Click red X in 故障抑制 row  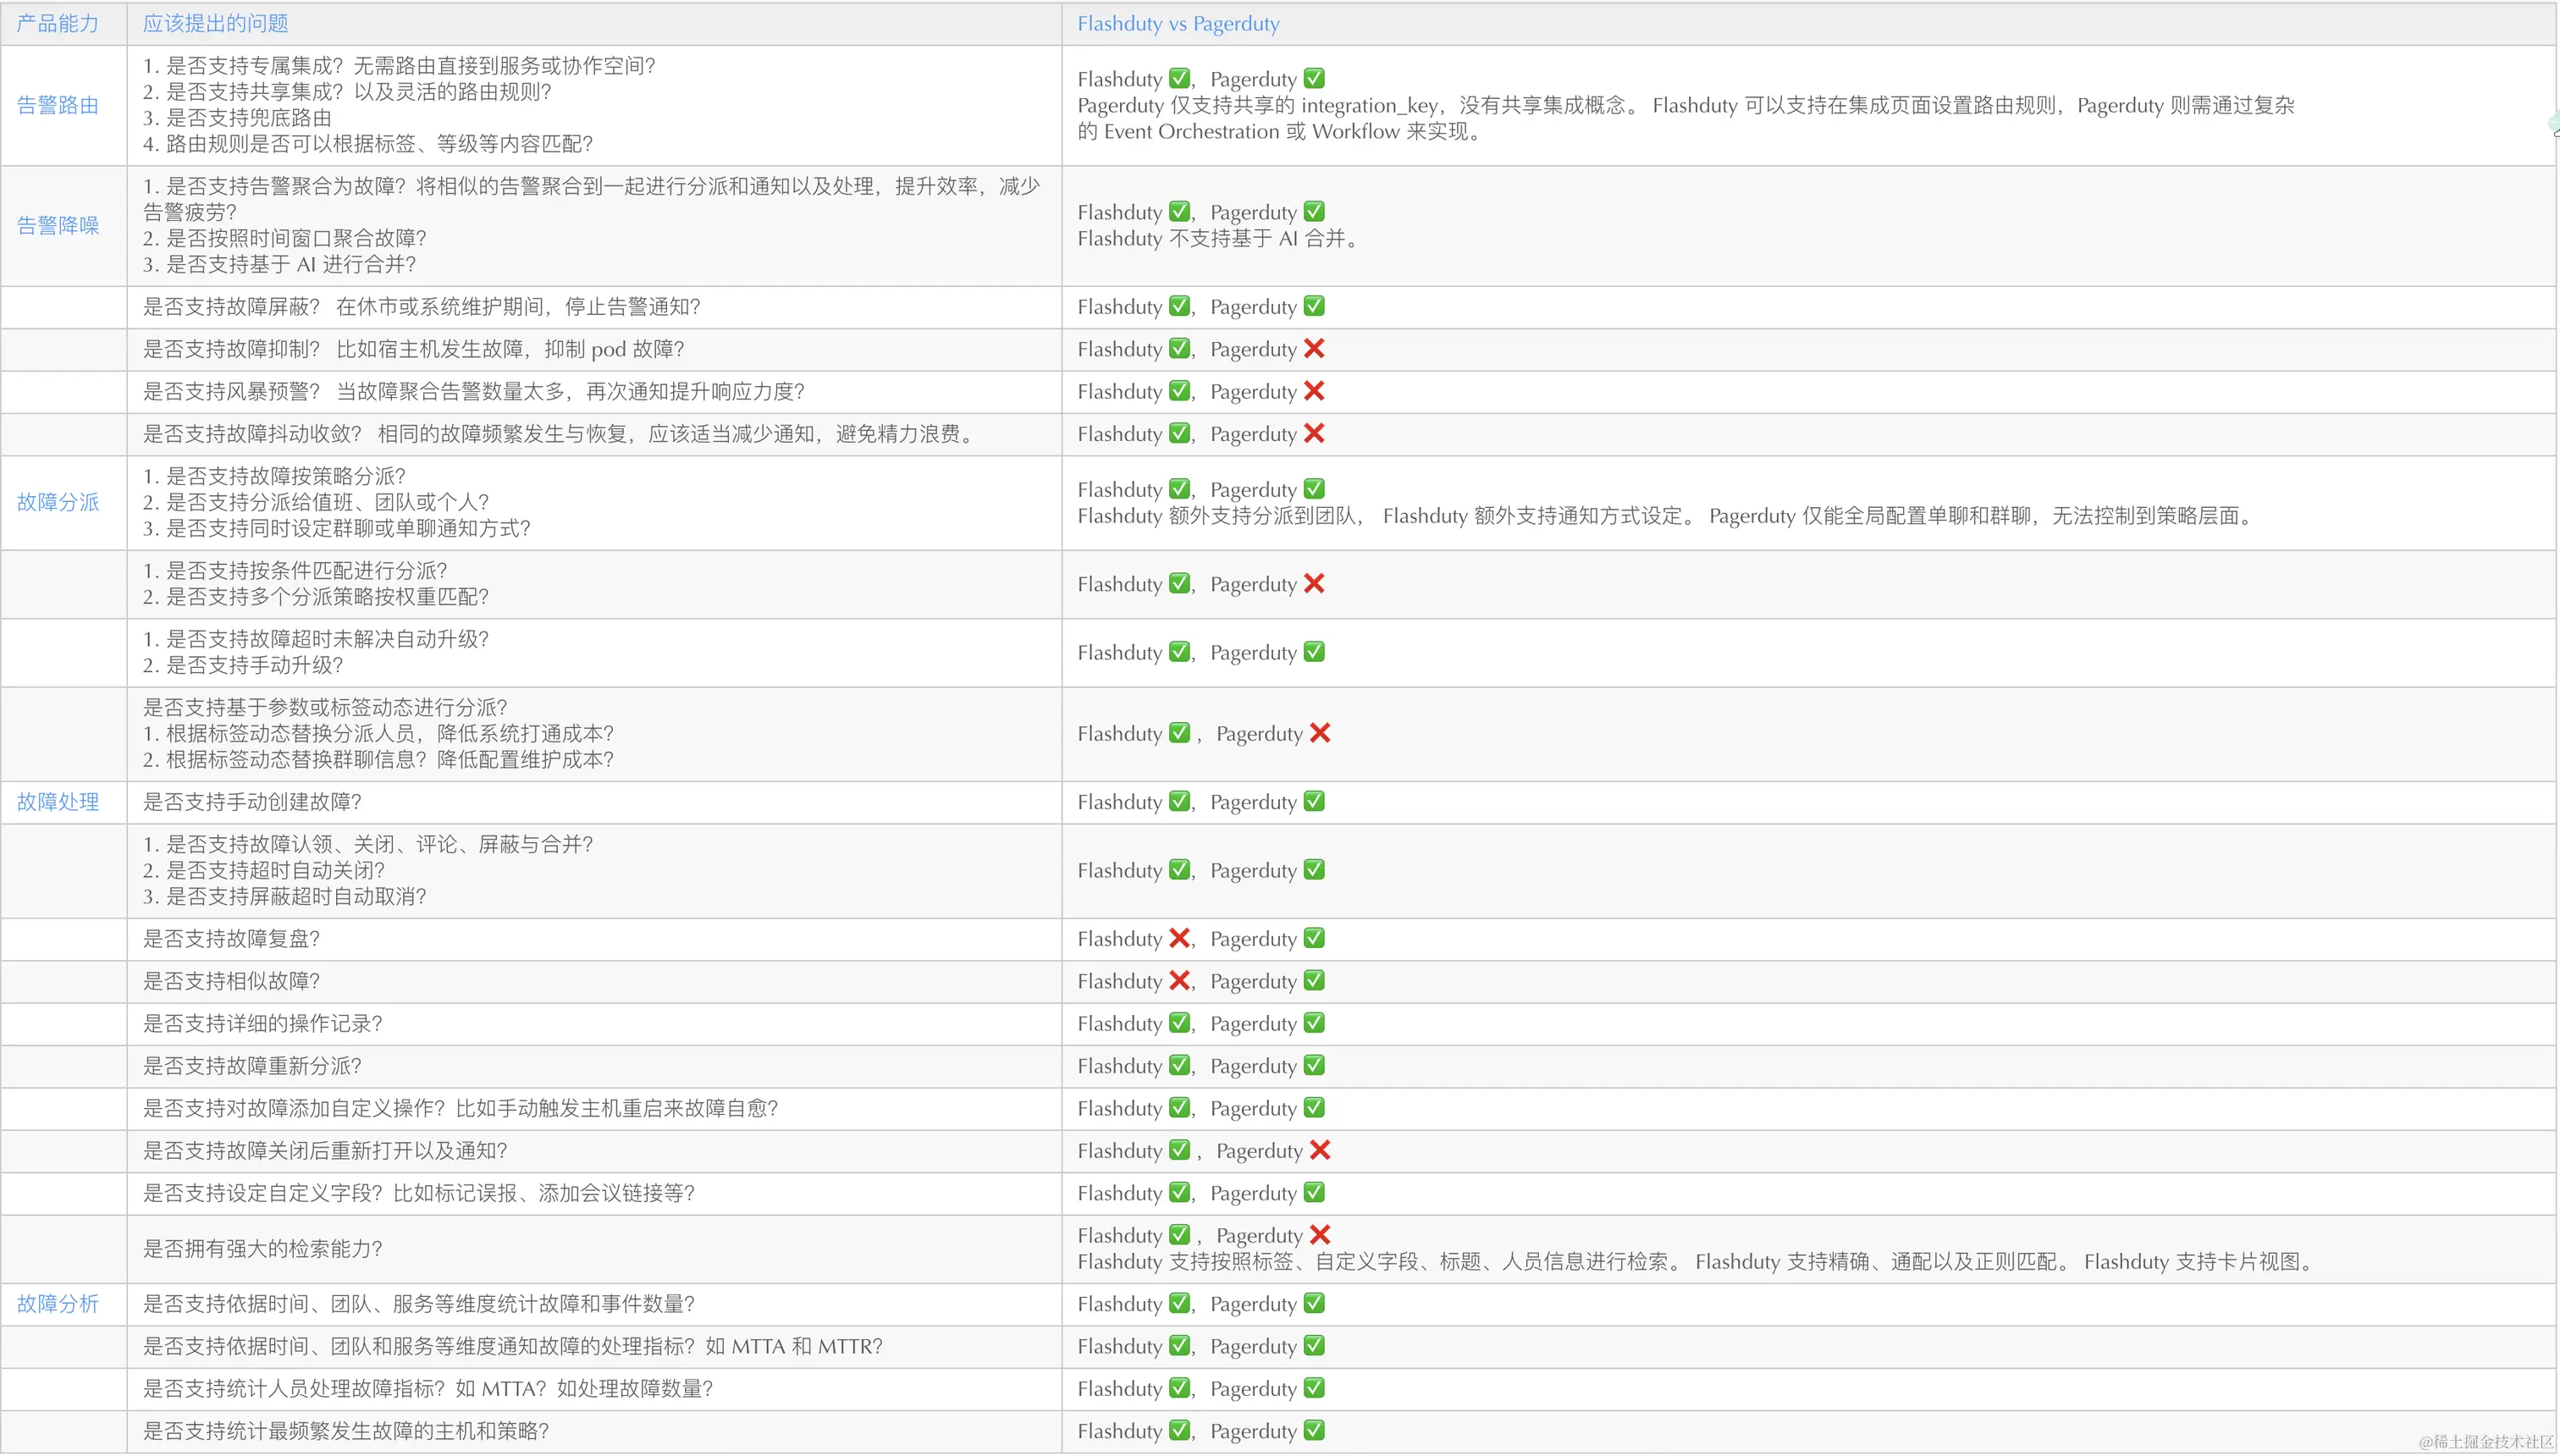tap(1314, 349)
